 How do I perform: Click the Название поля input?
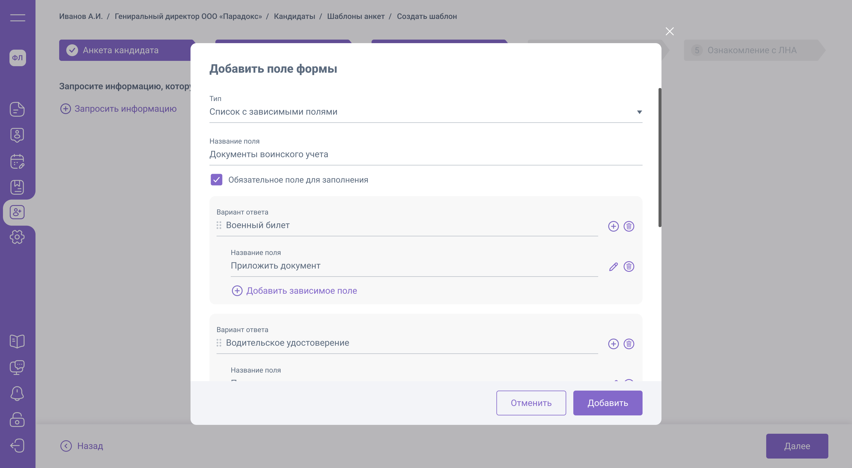(425, 154)
